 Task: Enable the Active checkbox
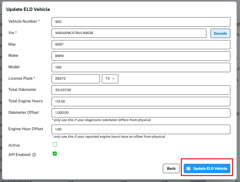[x=55, y=144]
